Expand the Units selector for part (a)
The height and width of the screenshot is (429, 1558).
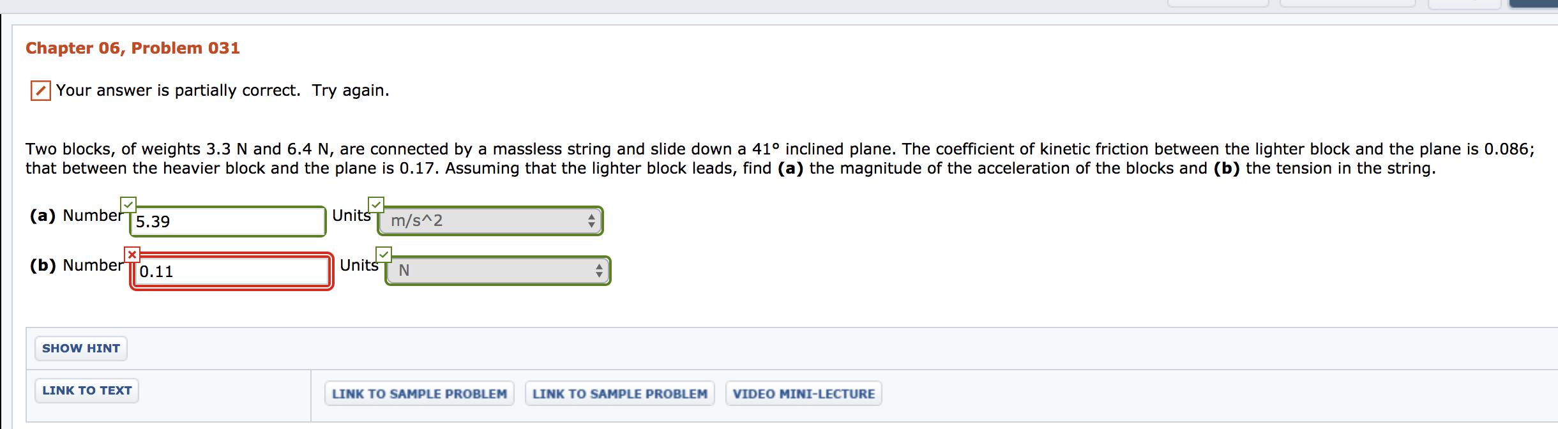[489, 220]
